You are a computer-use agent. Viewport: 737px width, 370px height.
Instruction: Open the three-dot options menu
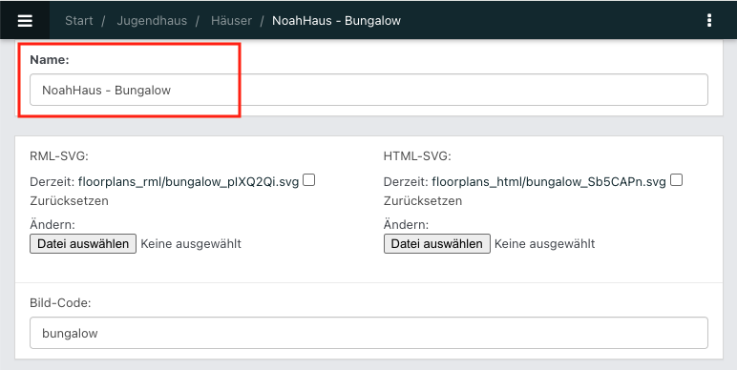[709, 20]
